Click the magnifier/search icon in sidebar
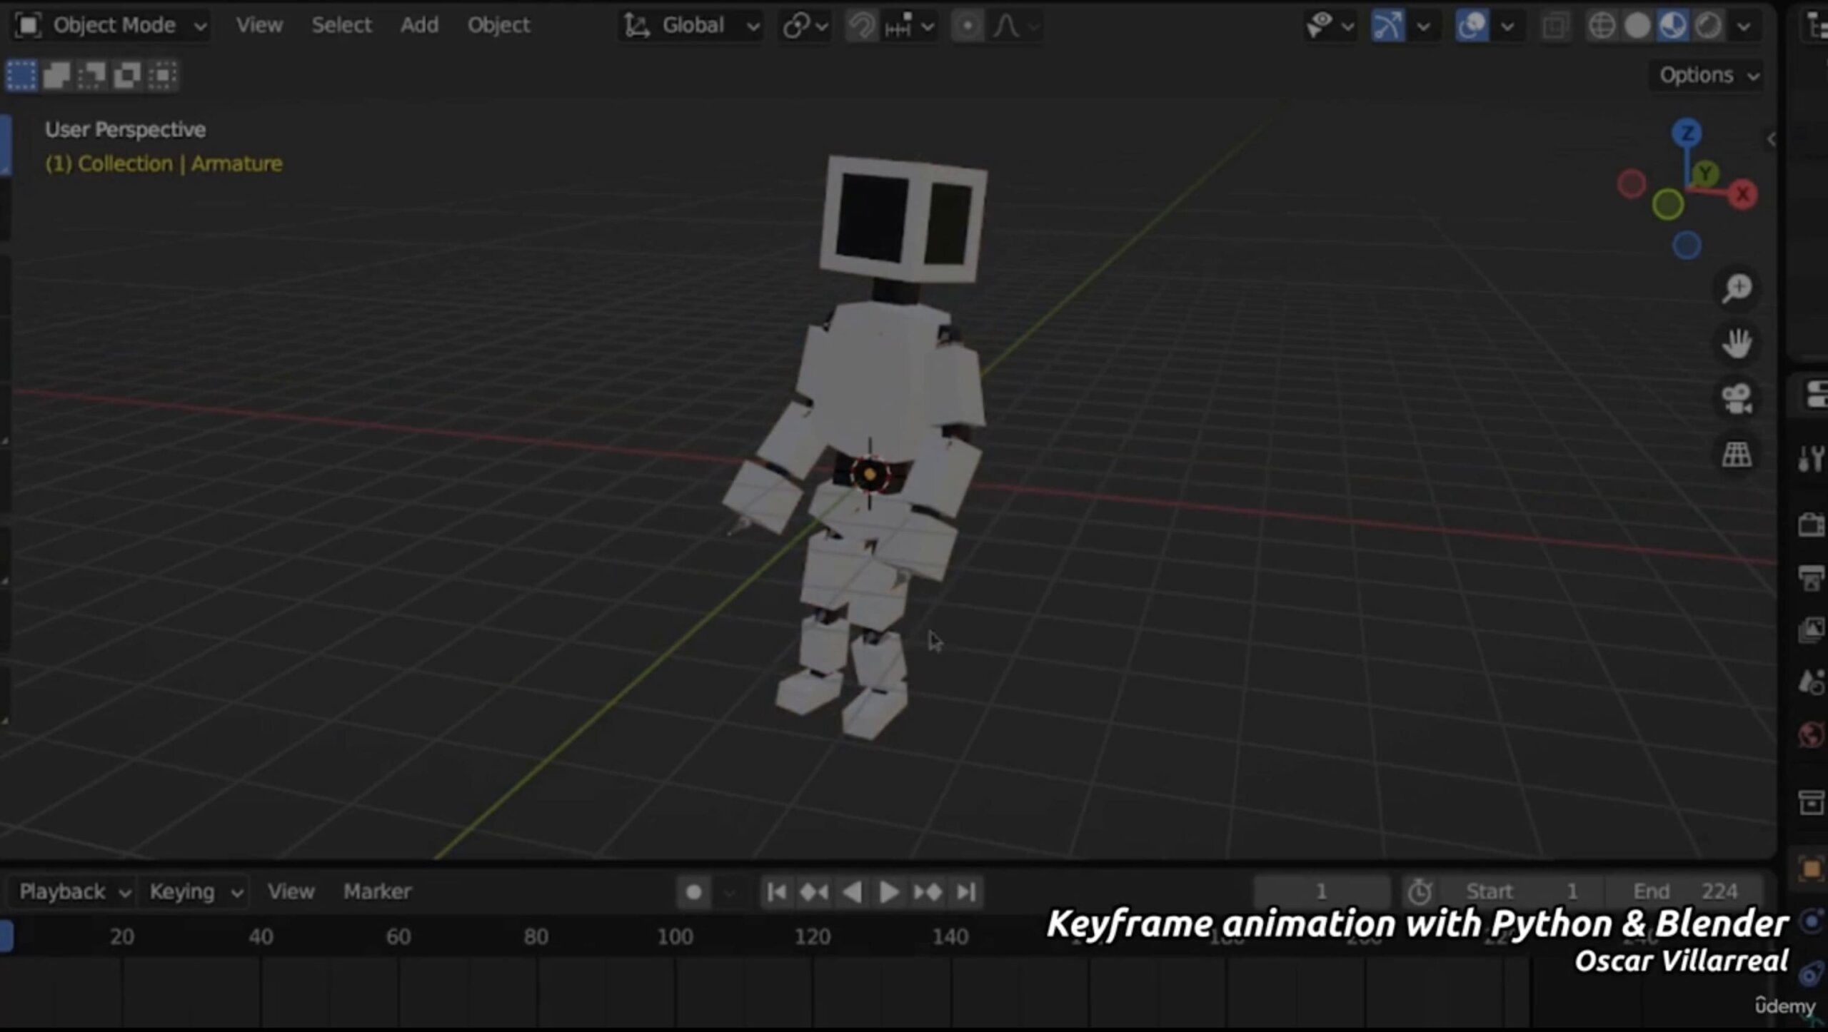The width and height of the screenshot is (1828, 1032). coord(1737,288)
